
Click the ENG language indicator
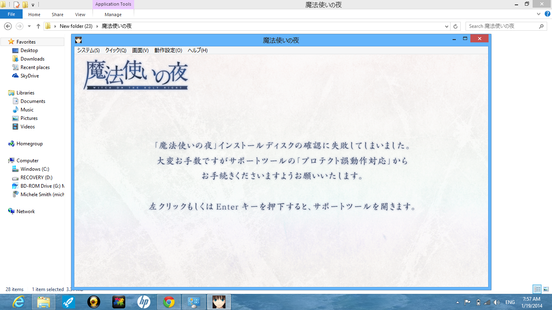(x=510, y=302)
